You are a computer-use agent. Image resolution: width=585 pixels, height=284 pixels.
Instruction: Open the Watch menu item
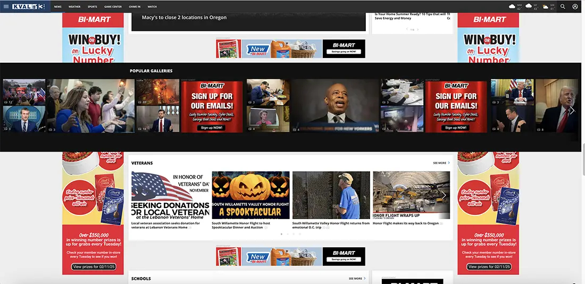tap(152, 7)
